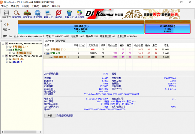Select 本地磁盘(G:) in the left tree
The width and height of the screenshot is (195, 134).
(x=24, y=53)
